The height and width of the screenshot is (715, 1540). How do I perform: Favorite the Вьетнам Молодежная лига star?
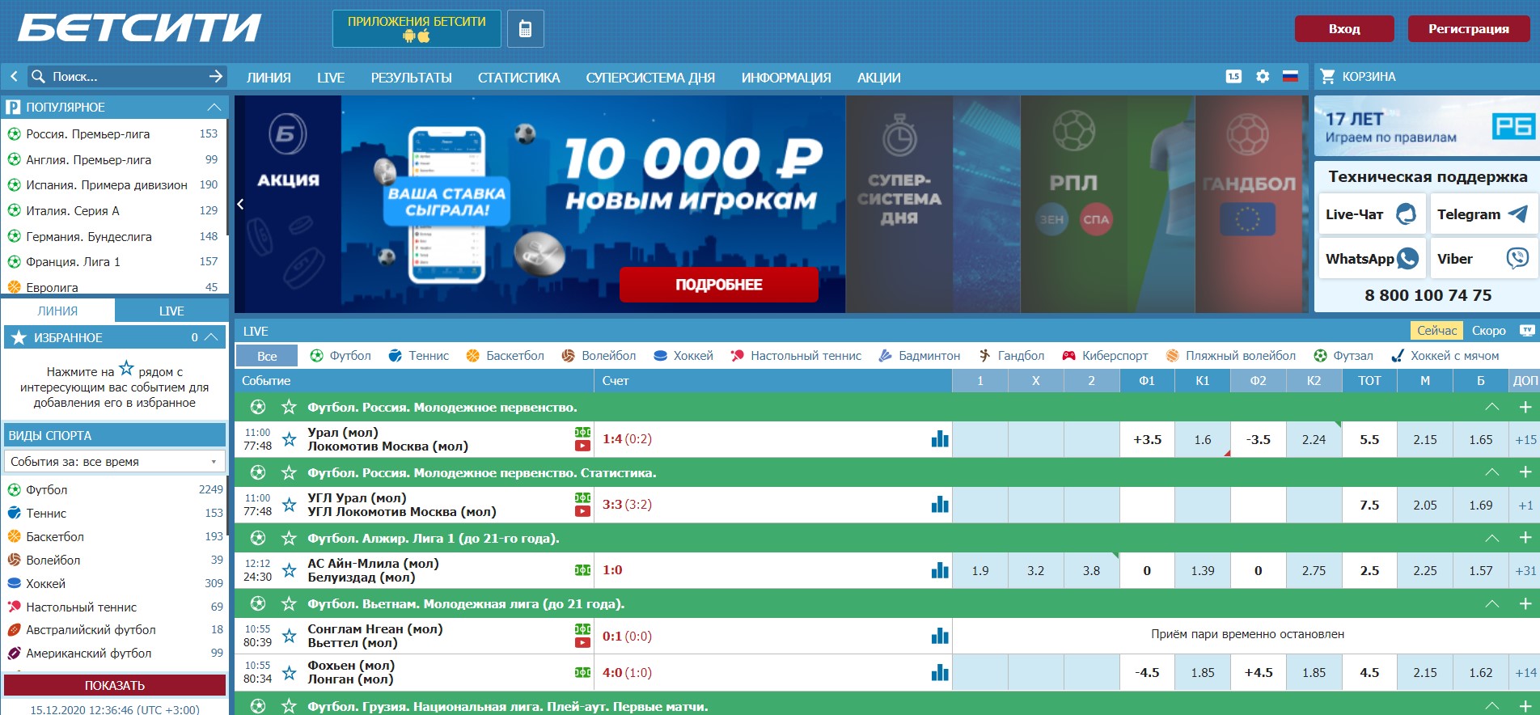coord(288,603)
